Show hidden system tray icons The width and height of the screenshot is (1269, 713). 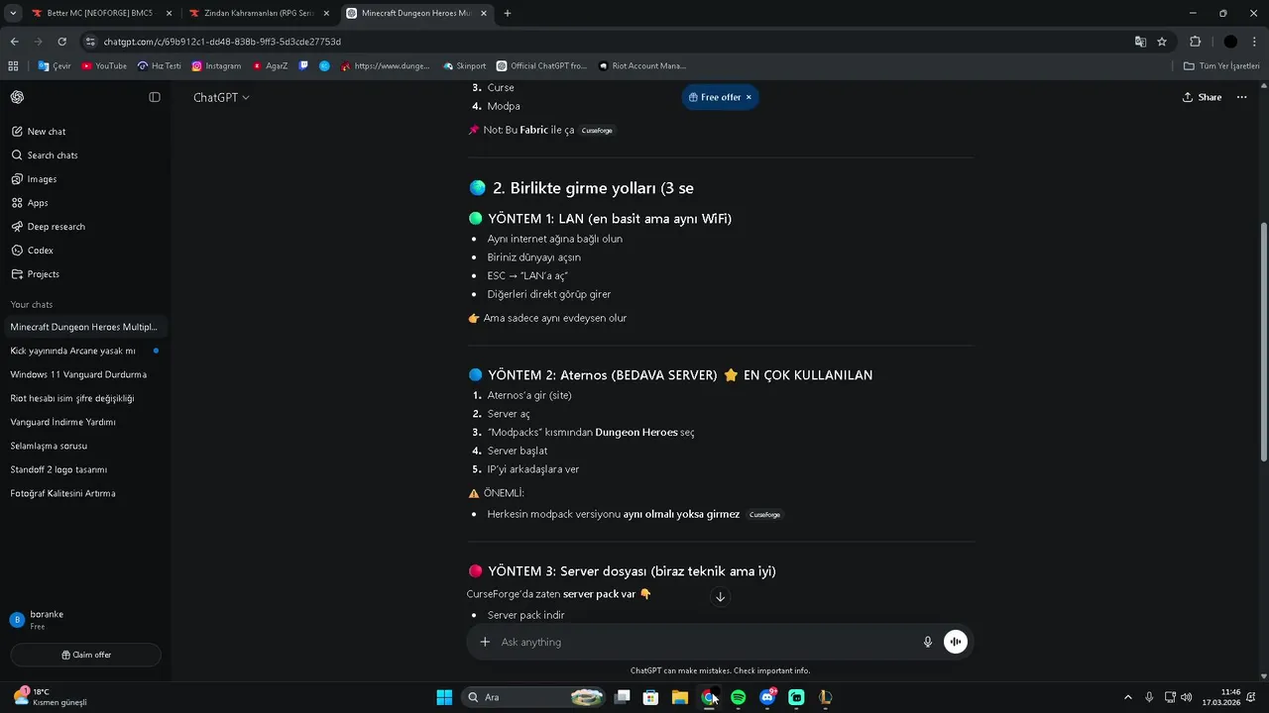click(1127, 697)
